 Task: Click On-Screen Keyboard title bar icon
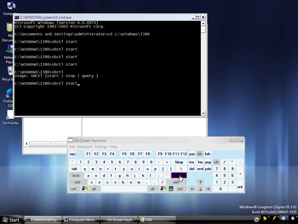click(70, 140)
